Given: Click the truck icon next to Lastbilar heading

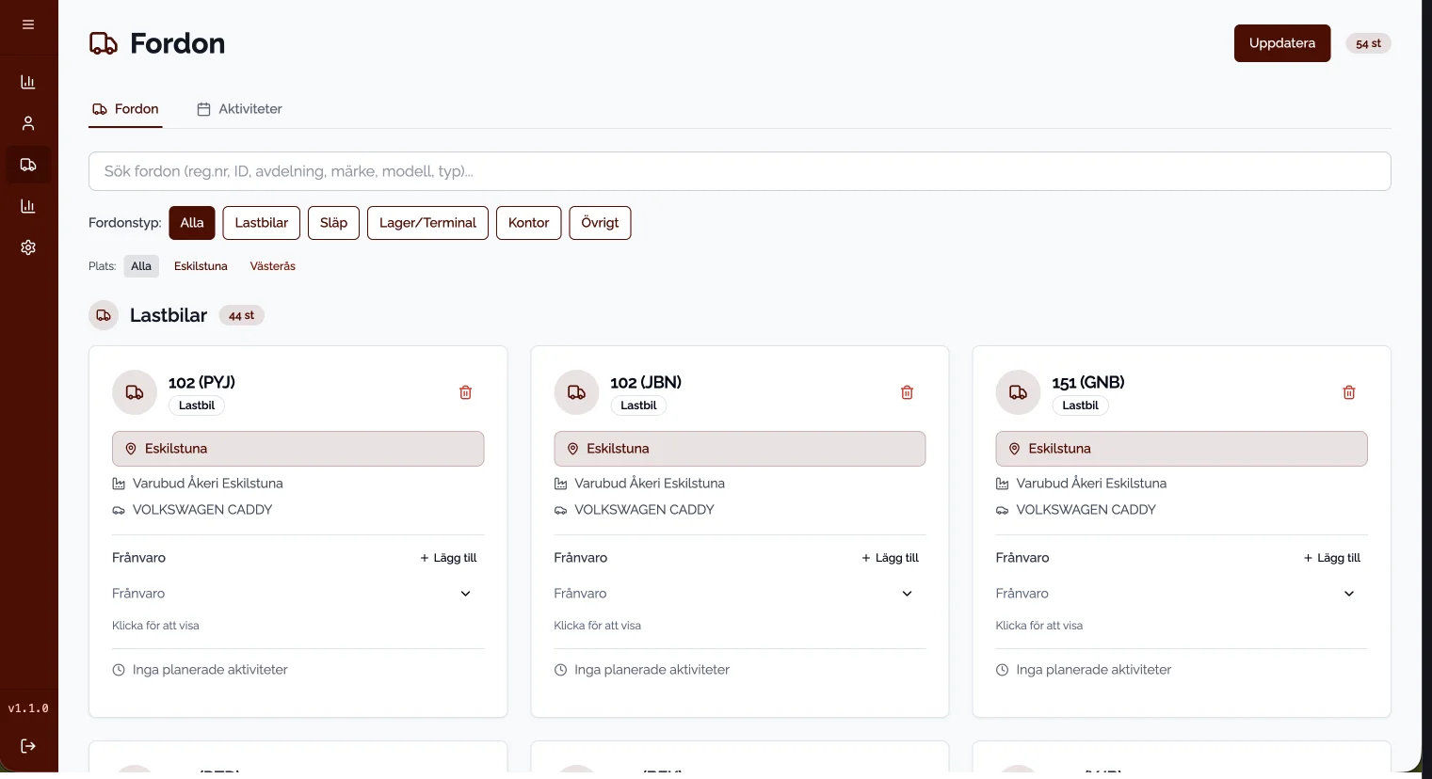Looking at the screenshot, I should pos(104,315).
